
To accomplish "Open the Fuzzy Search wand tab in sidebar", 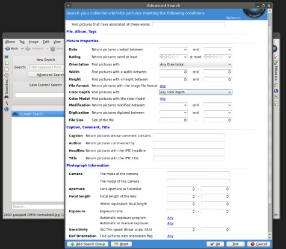I will pos(7,103).
